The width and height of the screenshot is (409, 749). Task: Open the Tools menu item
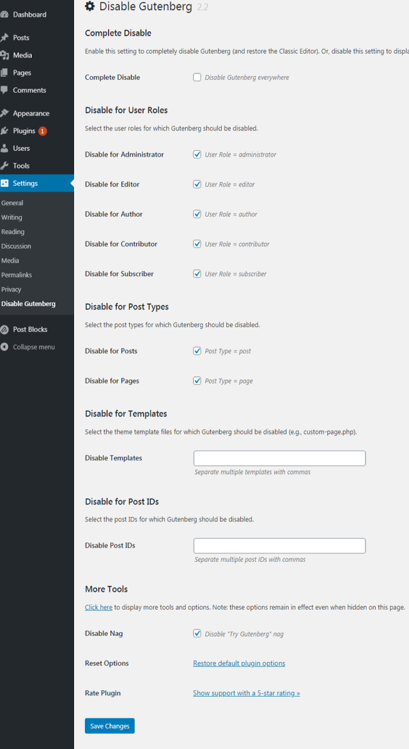(37, 166)
